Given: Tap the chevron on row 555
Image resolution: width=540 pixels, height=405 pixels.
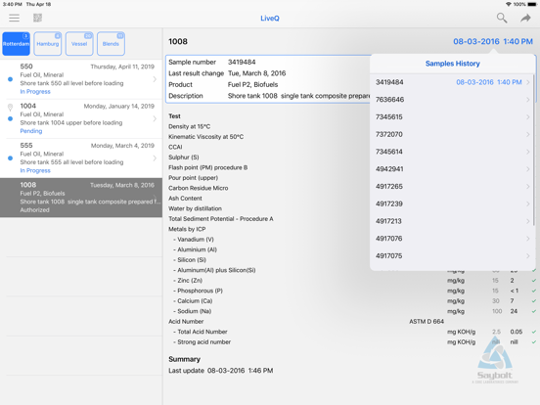Looking at the screenshot, I should pyautogui.click(x=155, y=158).
